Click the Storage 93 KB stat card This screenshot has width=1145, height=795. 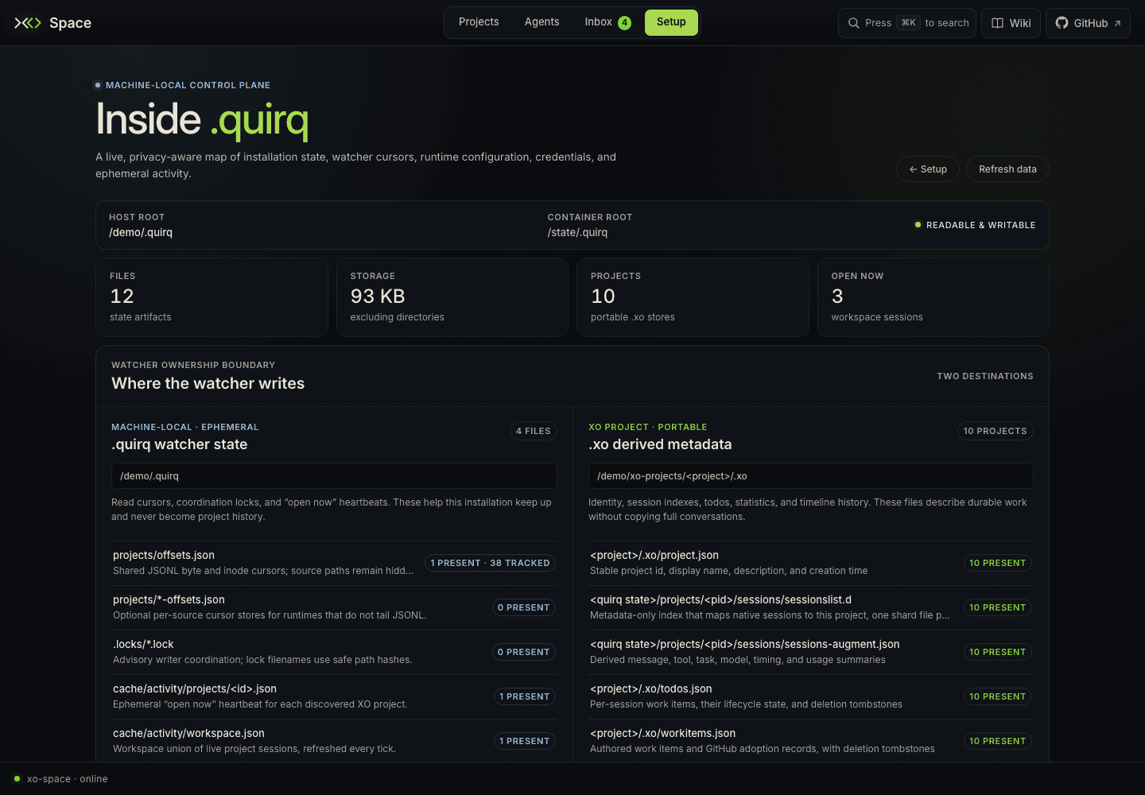pos(452,297)
